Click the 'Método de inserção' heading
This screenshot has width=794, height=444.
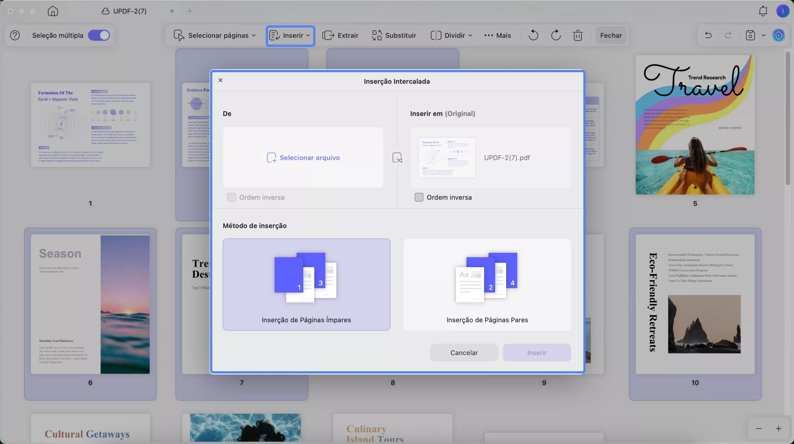[255, 226]
